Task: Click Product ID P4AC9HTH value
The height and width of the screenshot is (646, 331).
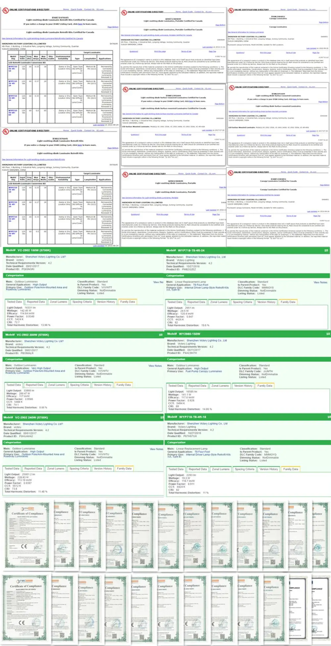Action: point(190,353)
